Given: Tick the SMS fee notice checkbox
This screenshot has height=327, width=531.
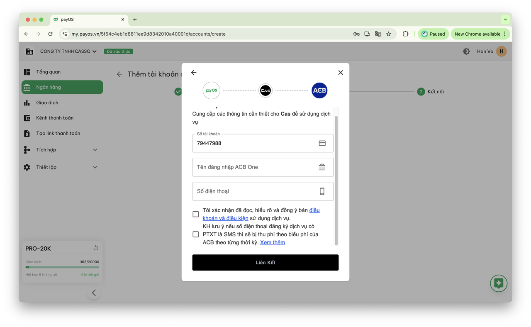Looking at the screenshot, I should coord(196,234).
